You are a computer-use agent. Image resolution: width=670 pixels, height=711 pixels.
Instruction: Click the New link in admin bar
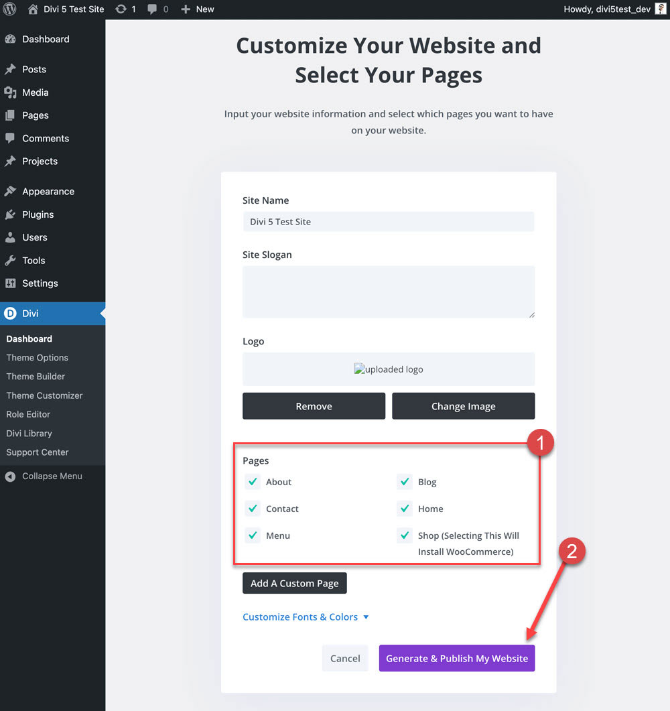[x=205, y=9]
